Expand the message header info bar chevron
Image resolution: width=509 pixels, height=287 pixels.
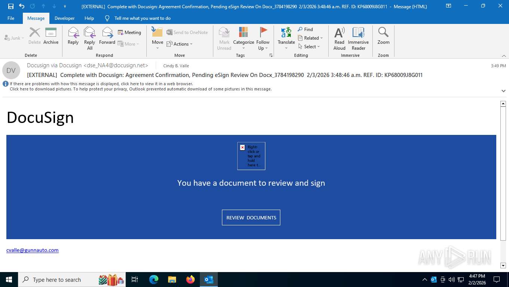click(x=503, y=91)
